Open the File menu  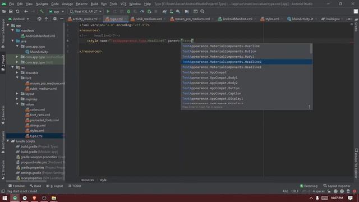(x=11, y=4)
